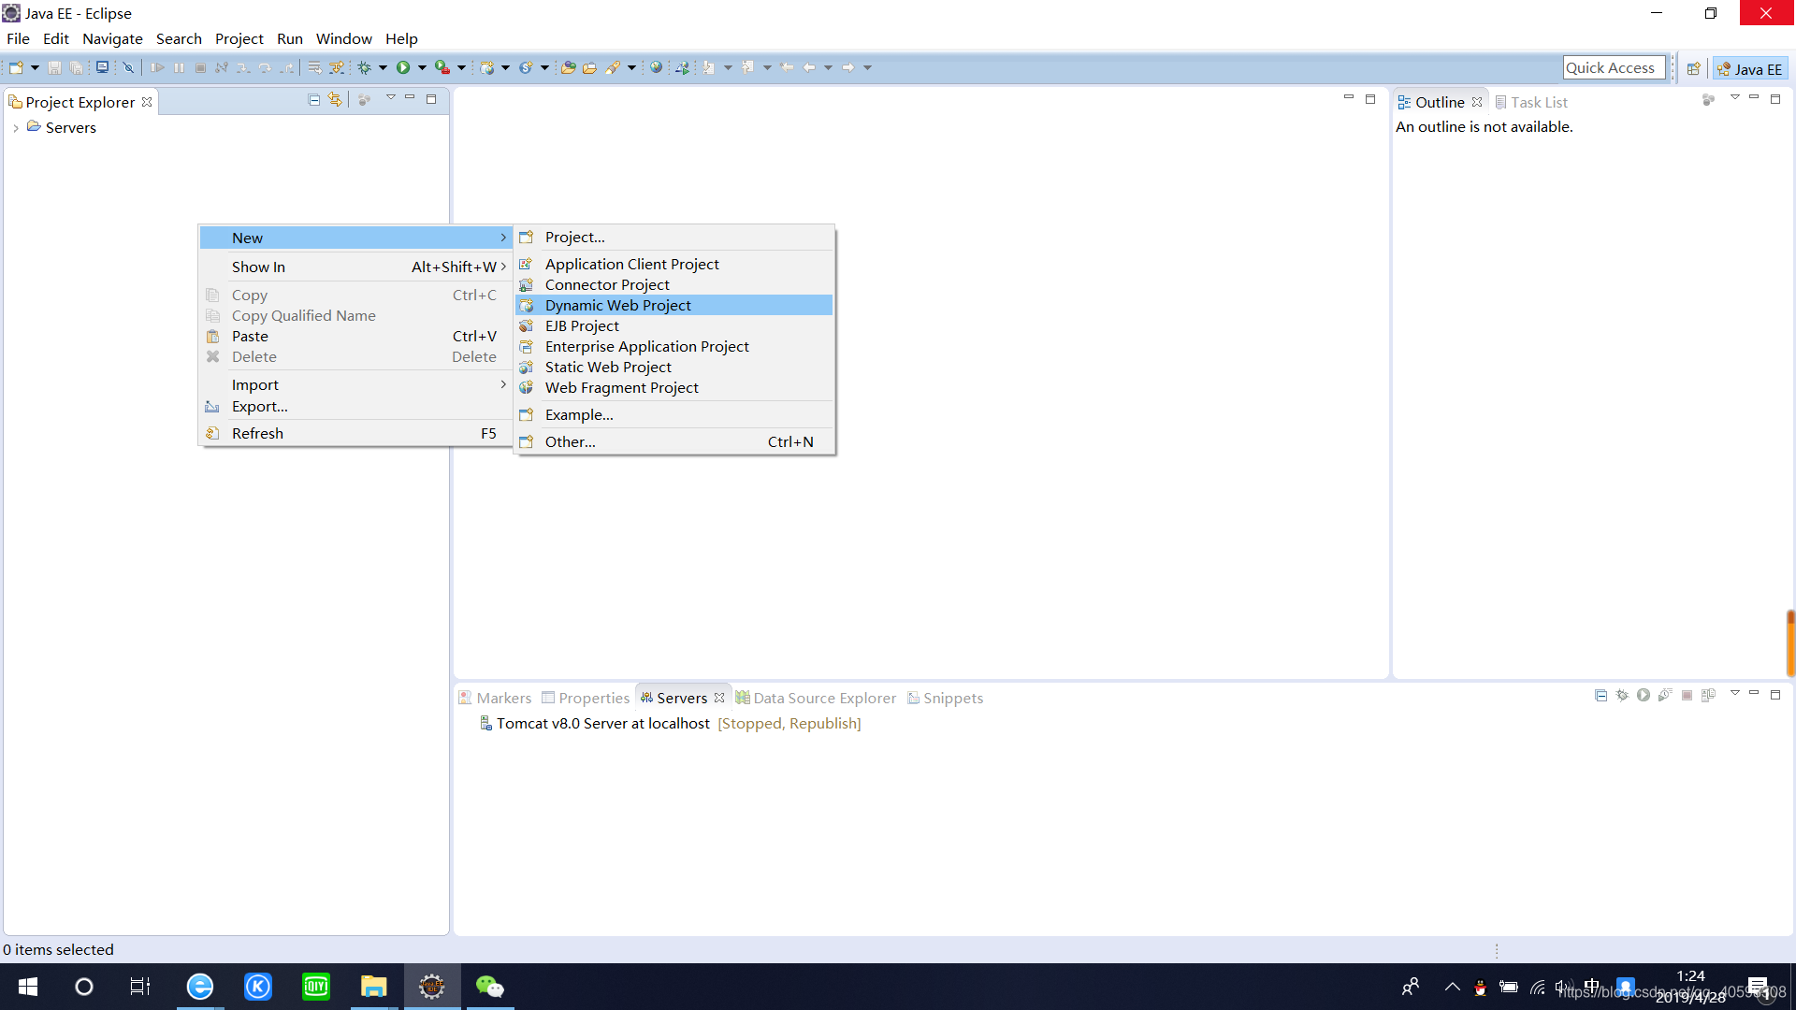Switch to the Snippets tab
The width and height of the screenshot is (1796, 1010).
pyautogui.click(x=945, y=698)
